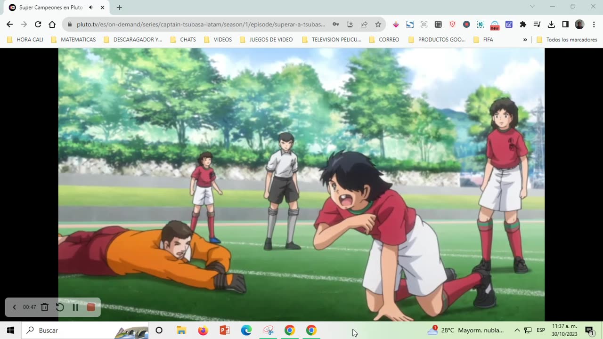The height and width of the screenshot is (339, 603).
Task: Mute the Super Campeones tab audio
Action: (91, 8)
